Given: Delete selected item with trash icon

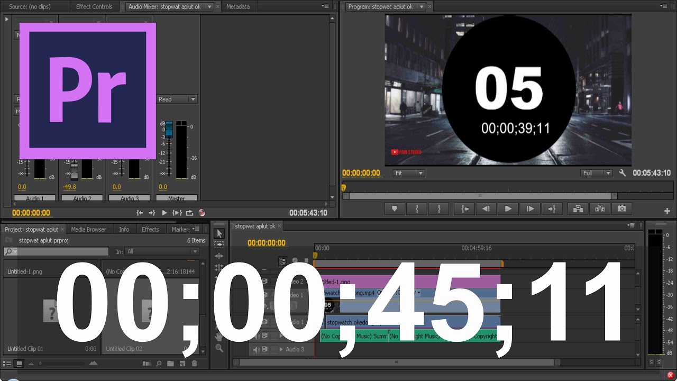Looking at the screenshot, I should [194, 364].
